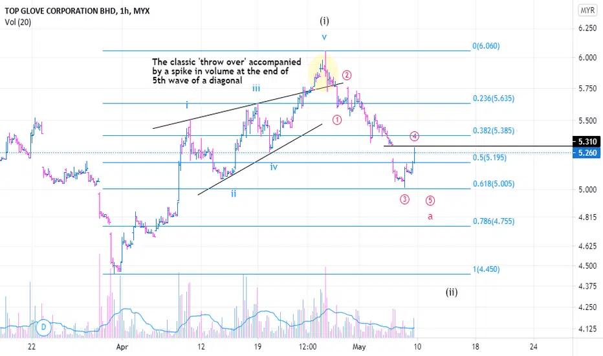
Task: Click the 0(6.060) Fibonacci level label
Action: pos(486,46)
